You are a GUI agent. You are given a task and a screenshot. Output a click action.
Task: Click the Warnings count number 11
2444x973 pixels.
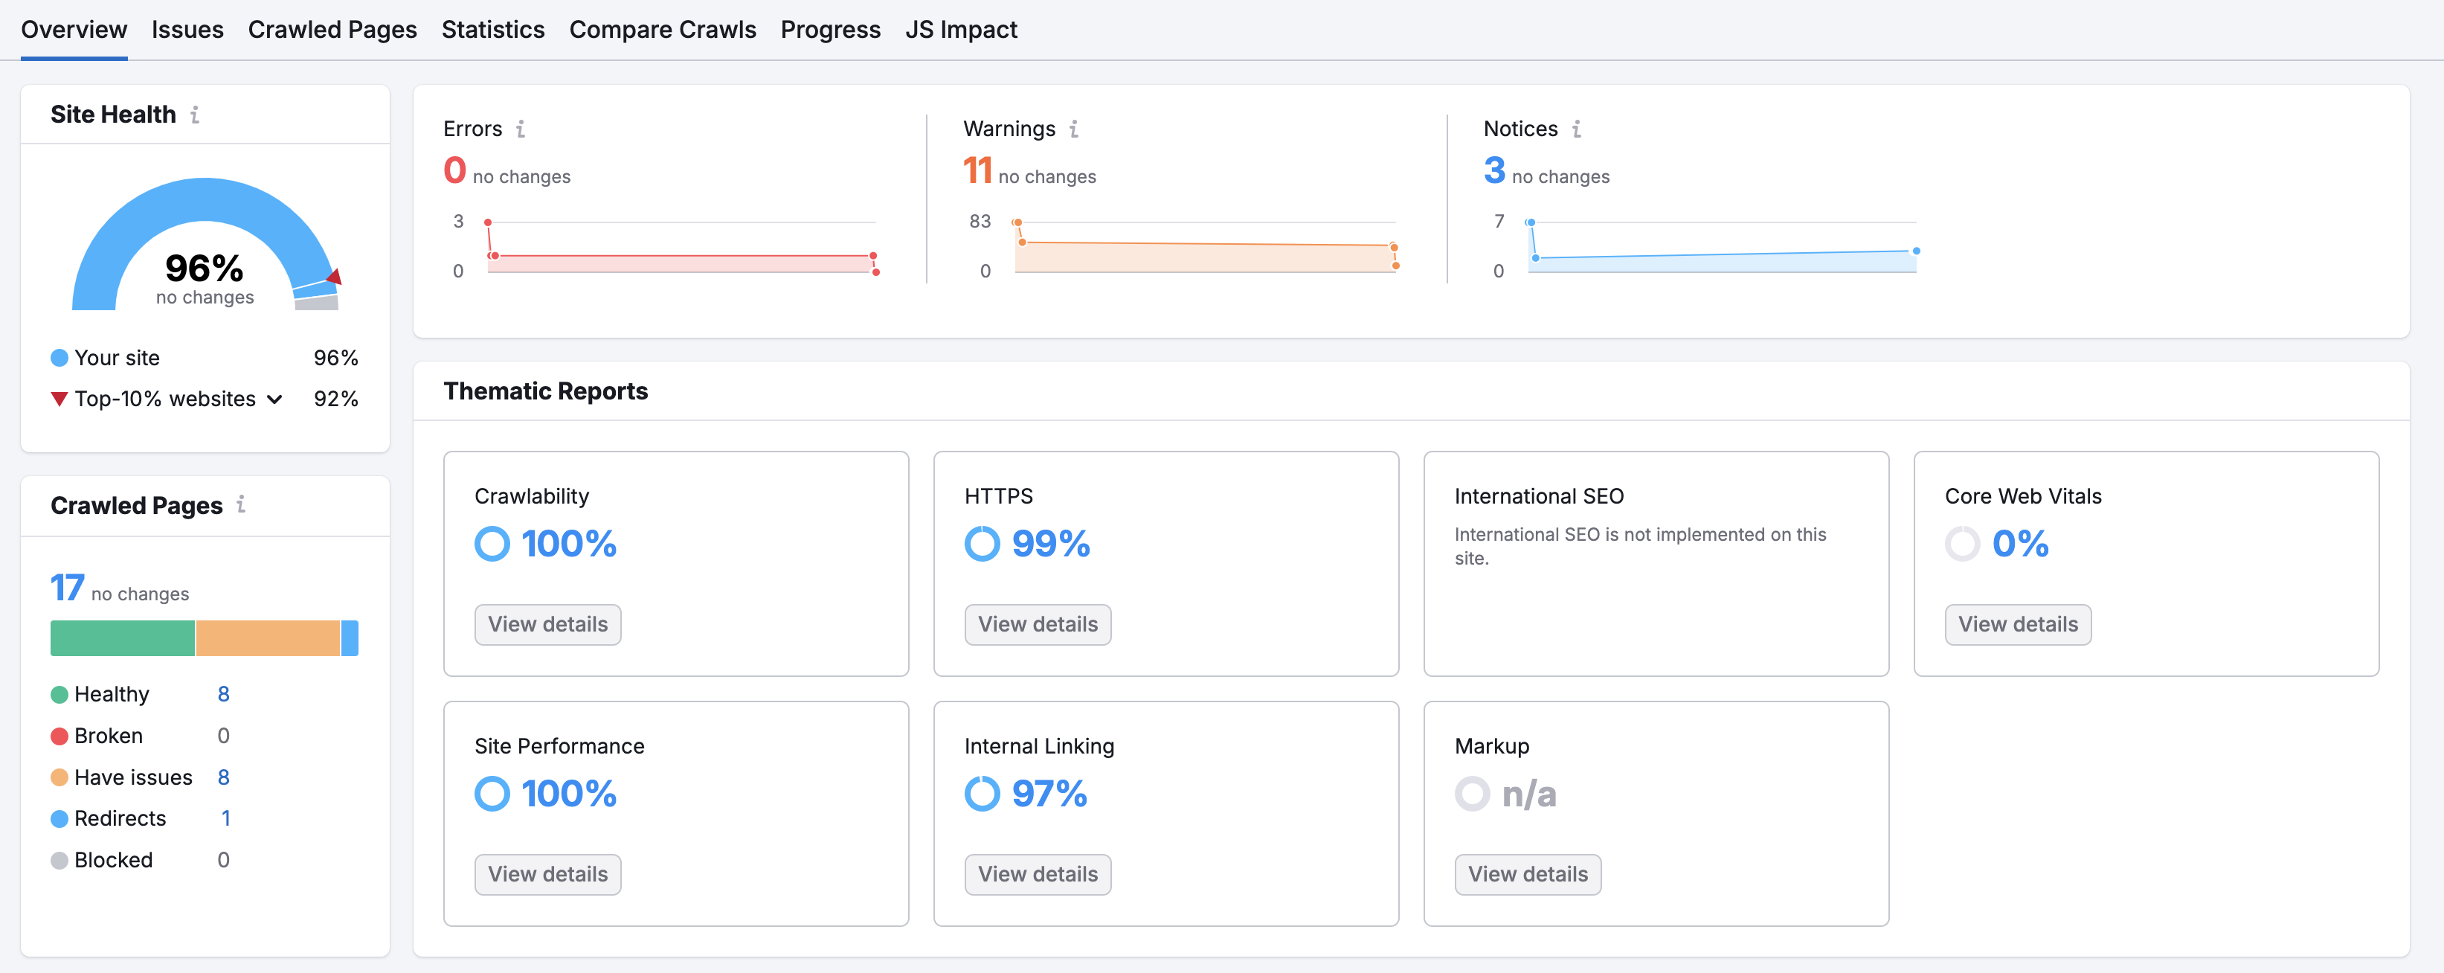(977, 171)
